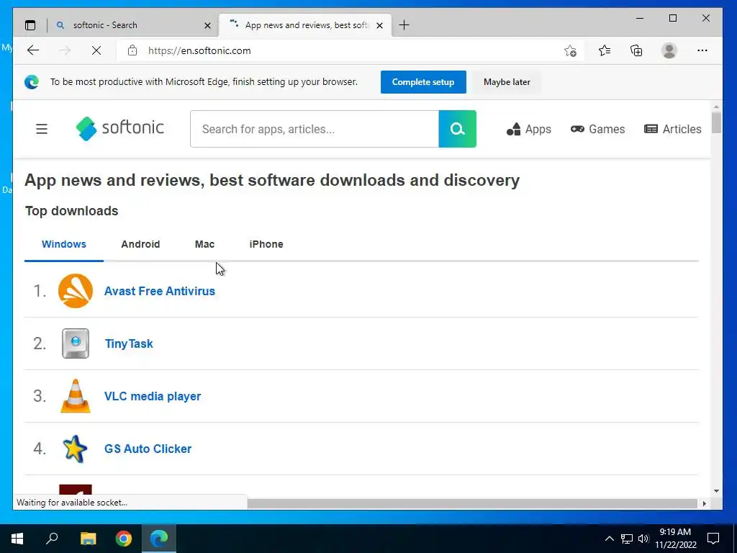Open Softonic hamburger menu

(42, 129)
